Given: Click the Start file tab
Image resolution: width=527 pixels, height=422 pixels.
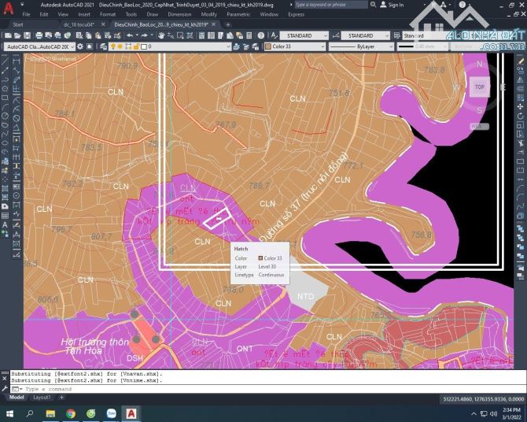Looking at the screenshot, I should (17, 24).
